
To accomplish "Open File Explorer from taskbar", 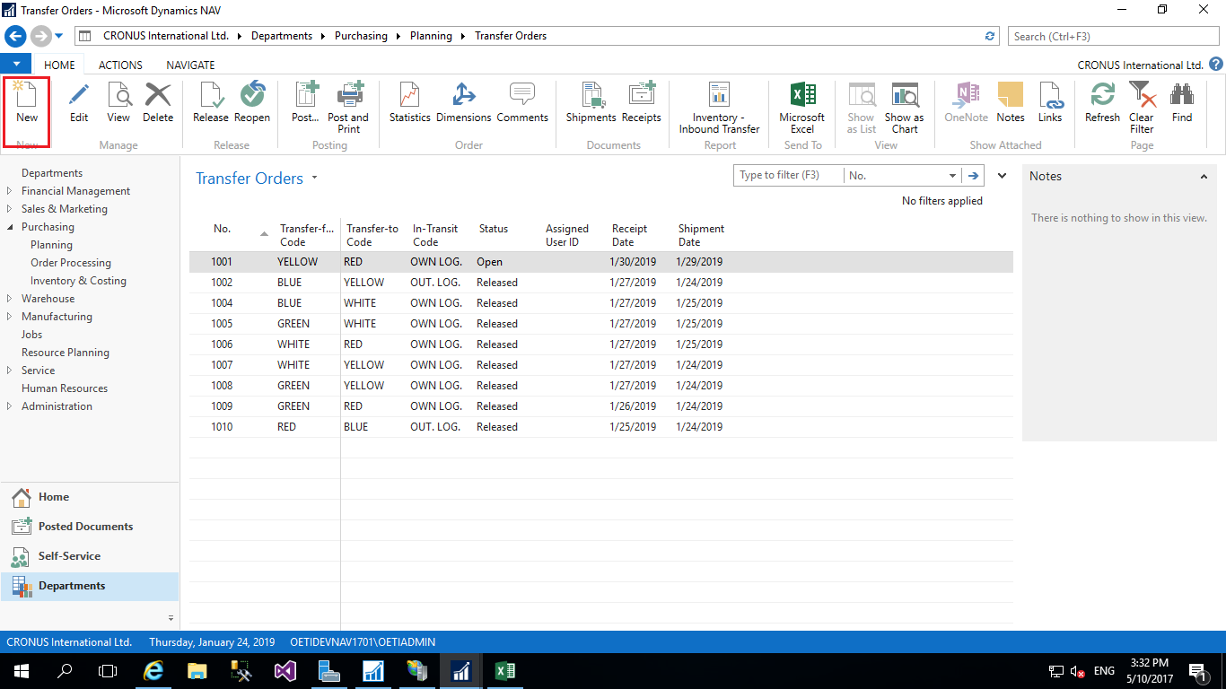I will point(197,671).
